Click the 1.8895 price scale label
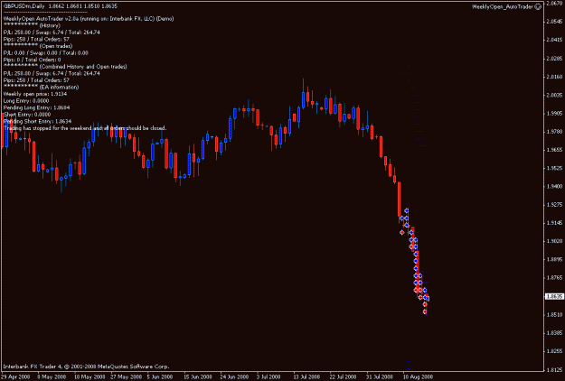 coord(554,259)
